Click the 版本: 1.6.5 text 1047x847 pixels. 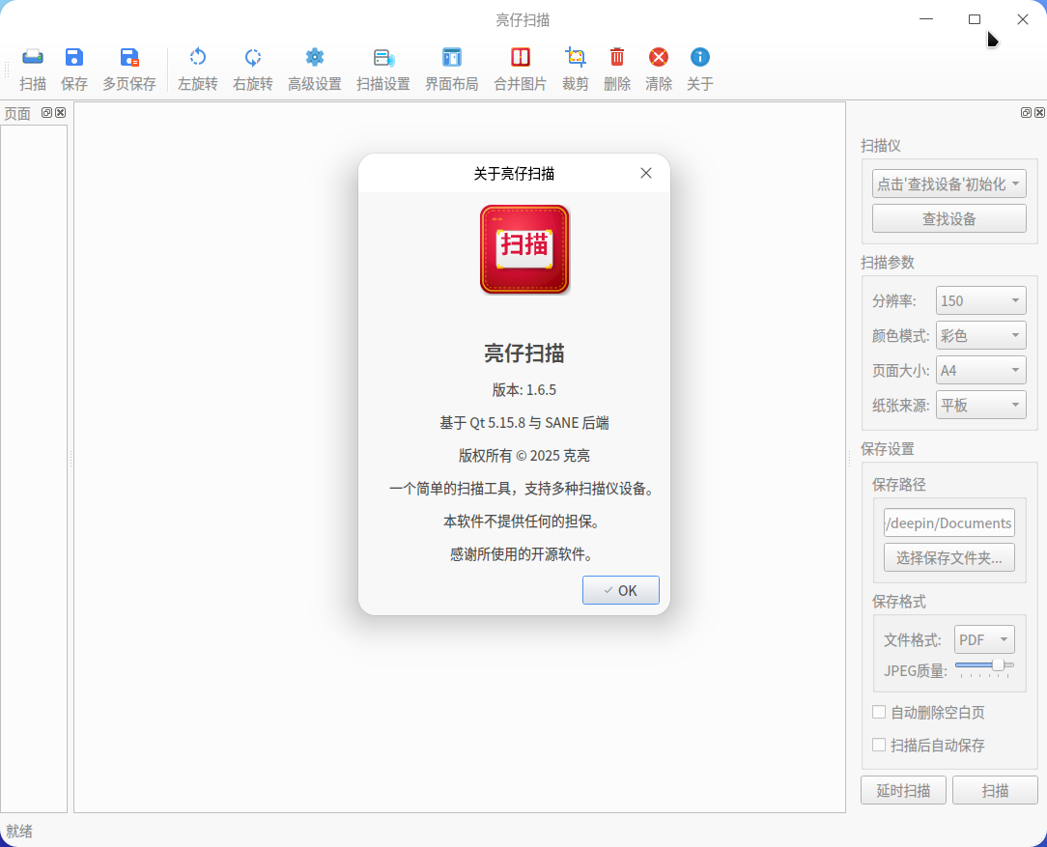click(524, 390)
